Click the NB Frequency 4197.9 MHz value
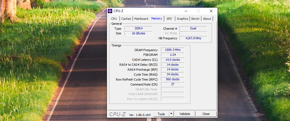This screenshot has width=290, height=121. coord(193,38)
